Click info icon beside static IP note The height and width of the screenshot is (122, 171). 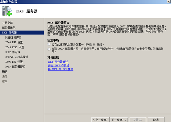pyautogui.click(x=49, y=44)
